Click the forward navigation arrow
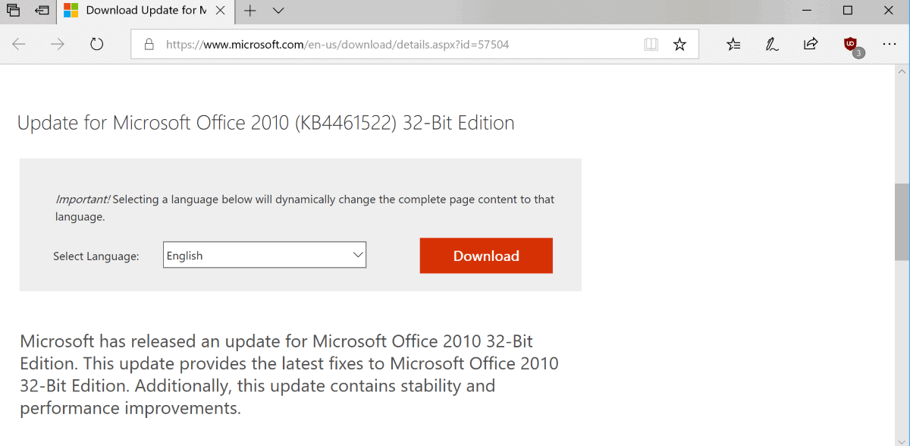The width and height of the screenshot is (910, 446). coord(57,44)
